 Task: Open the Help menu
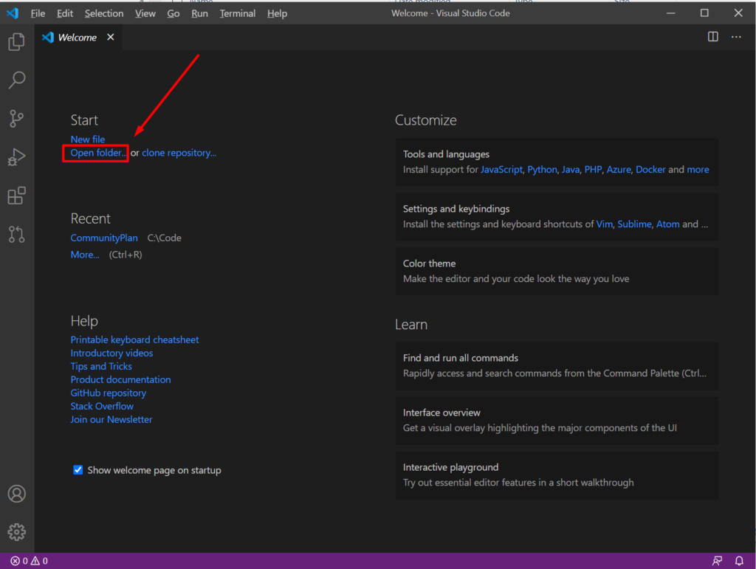click(278, 13)
